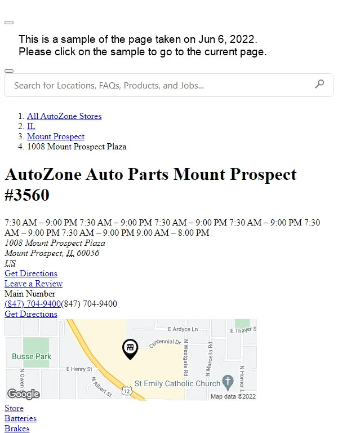Image resolution: width=338 pixels, height=433 pixels.
Task: Go to Mount Prospect breadcrumb link
Action: coord(56,136)
